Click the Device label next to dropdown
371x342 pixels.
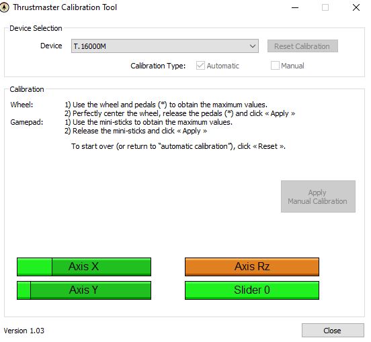(x=51, y=46)
